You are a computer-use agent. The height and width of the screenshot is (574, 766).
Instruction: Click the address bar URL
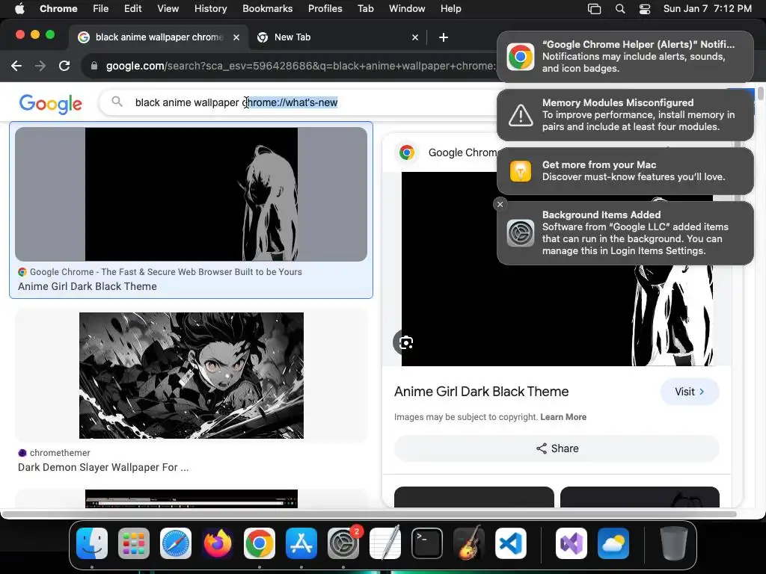(301, 66)
